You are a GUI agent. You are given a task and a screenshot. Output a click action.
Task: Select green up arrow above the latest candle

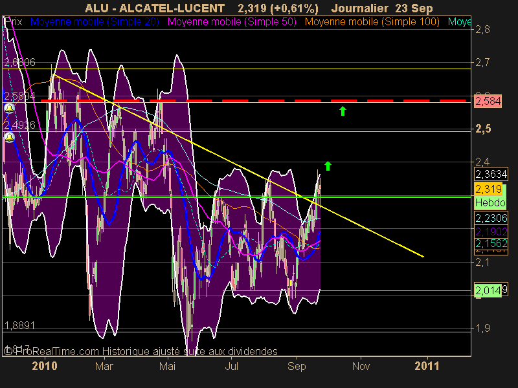click(328, 166)
